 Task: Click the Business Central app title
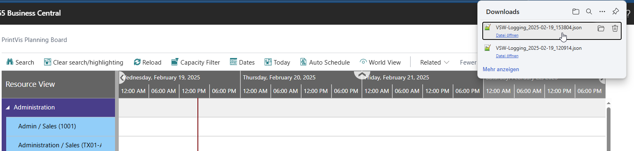[31, 13]
